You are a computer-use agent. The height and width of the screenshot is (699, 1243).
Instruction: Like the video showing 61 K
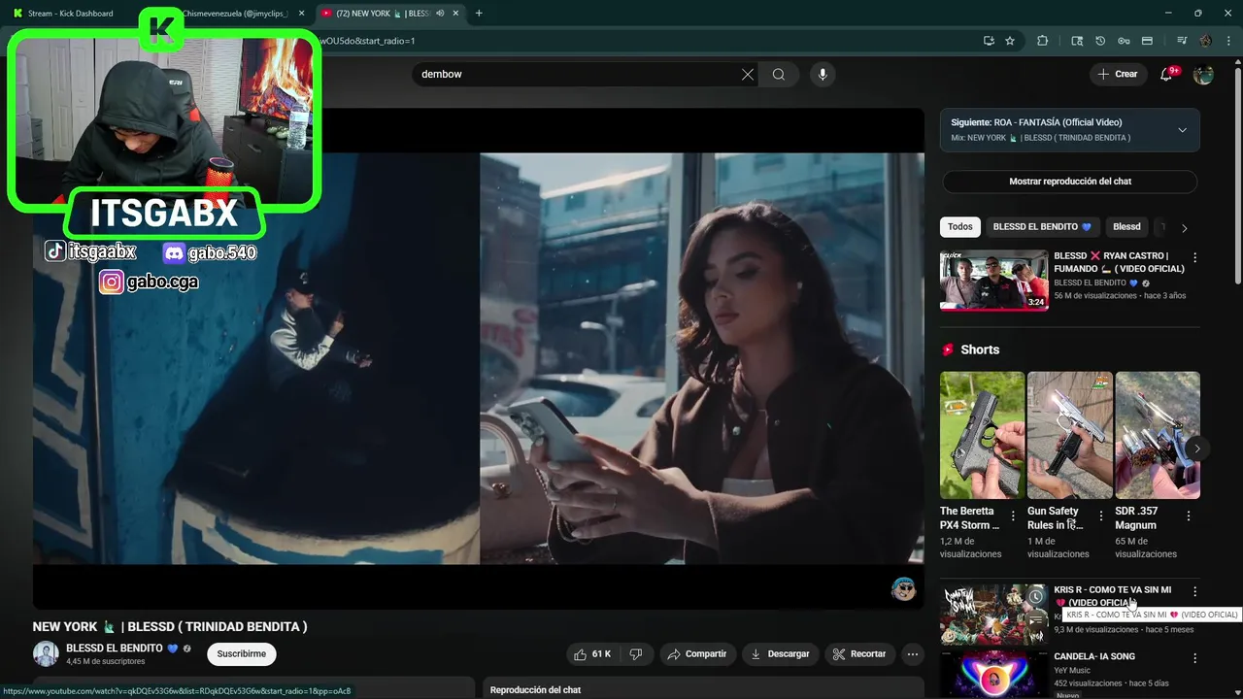[592, 654]
